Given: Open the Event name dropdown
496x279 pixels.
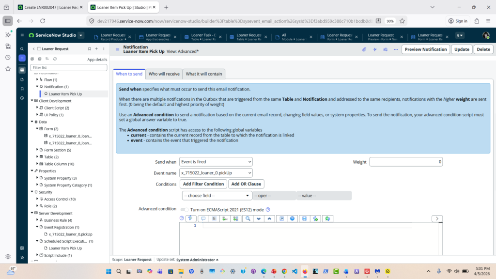Looking at the screenshot, I should point(216,173).
